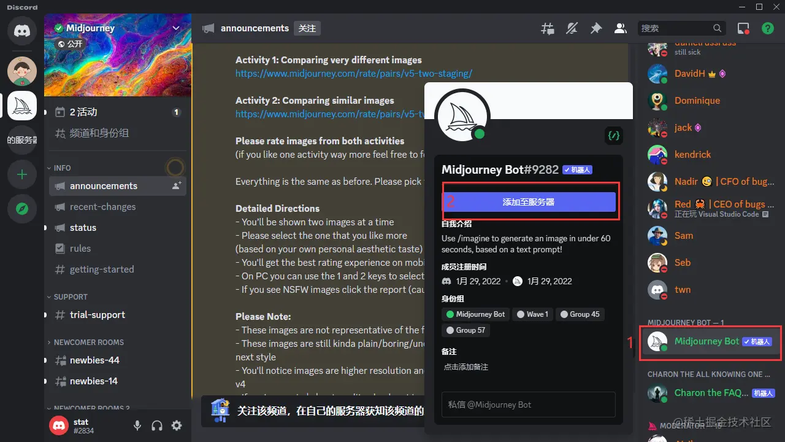Open Midjourney server dropdown menu
The image size is (785, 442).
point(176,28)
